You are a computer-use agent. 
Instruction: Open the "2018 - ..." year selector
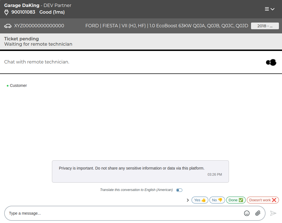coord(265,26)
